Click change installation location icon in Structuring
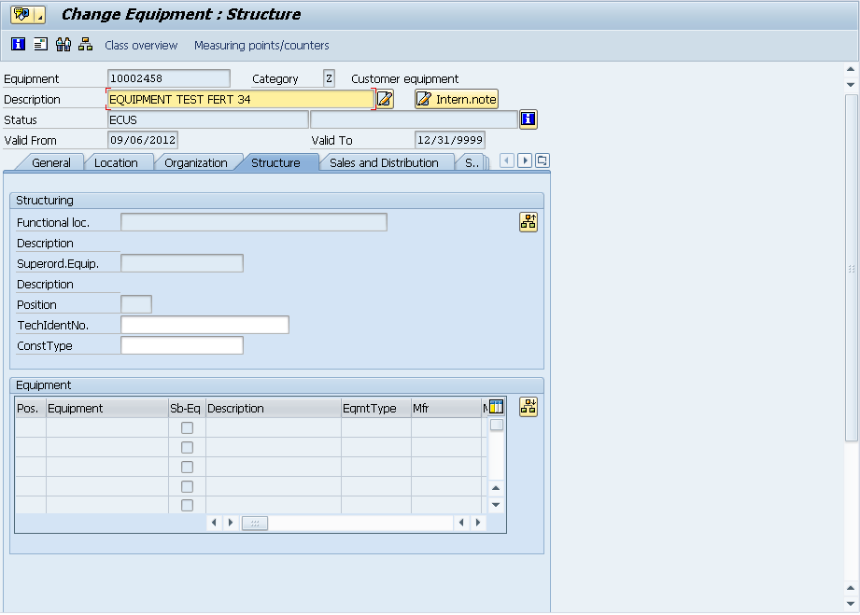860x615 pixels. (529, 222)
